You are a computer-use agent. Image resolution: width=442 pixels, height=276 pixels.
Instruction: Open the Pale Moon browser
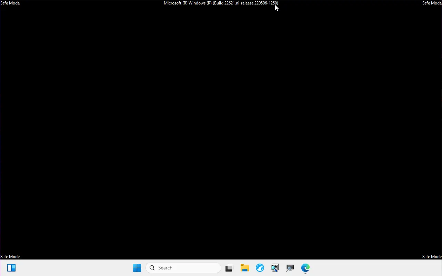click(x=260, y=268)
